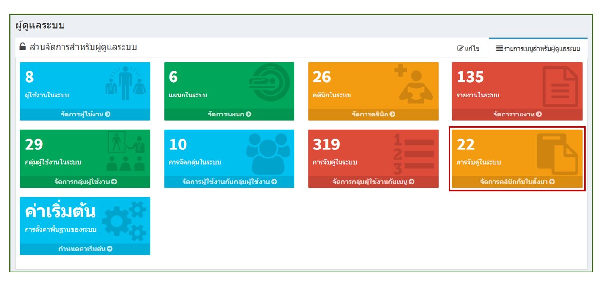Open จัดการผู้ใช้งาน link
The width and height of the screenshot is (606, 281).
(85, 114)
